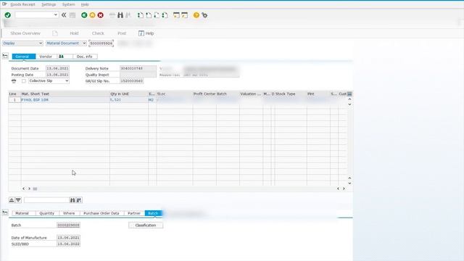Click the Last Page navigation icon
The height and width of the screenshot is (261, 464).
165,15
